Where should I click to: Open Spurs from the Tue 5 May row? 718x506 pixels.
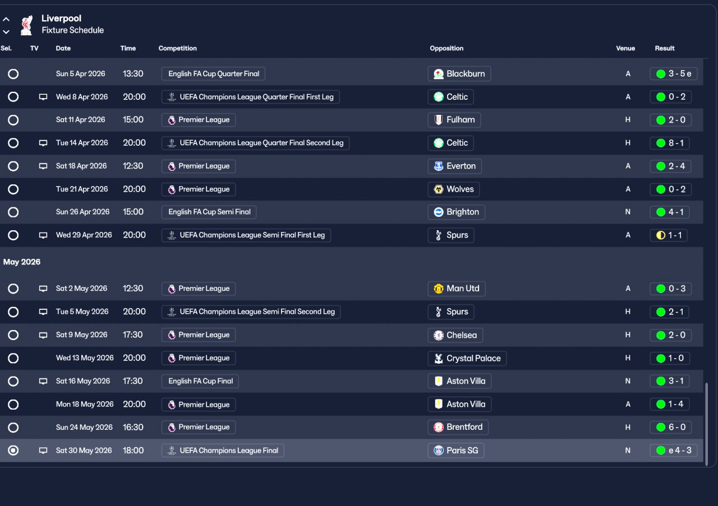451,312
